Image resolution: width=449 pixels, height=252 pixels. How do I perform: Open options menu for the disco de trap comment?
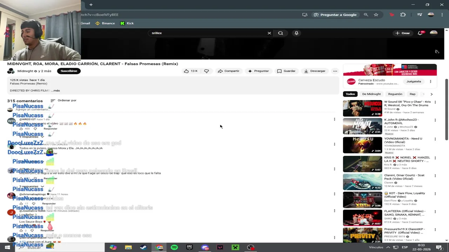tap(334, 169)
